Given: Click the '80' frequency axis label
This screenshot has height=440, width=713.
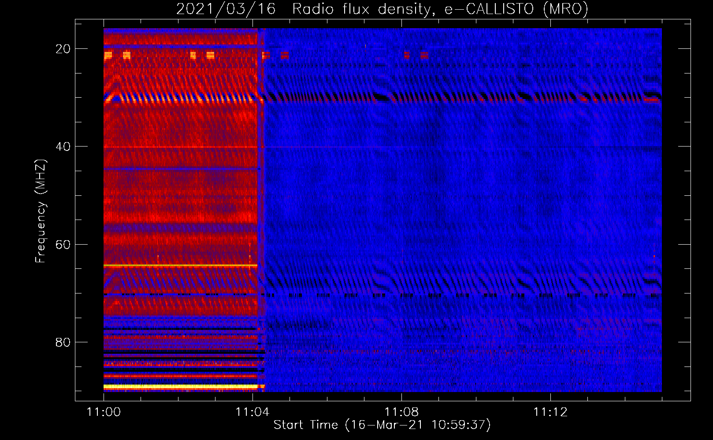Looking at the screenshot, I should click(x=63, y=342).
